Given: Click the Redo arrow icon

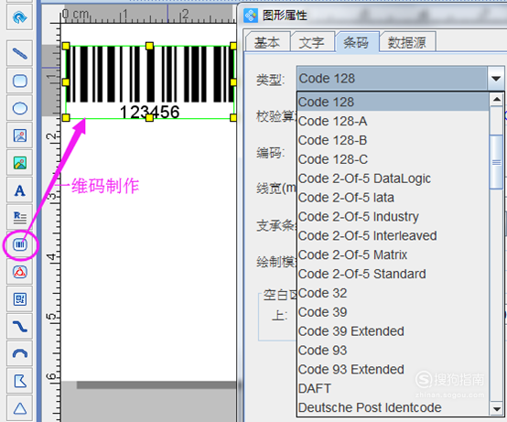Looking at the screenshot, I should click(20, 17).
